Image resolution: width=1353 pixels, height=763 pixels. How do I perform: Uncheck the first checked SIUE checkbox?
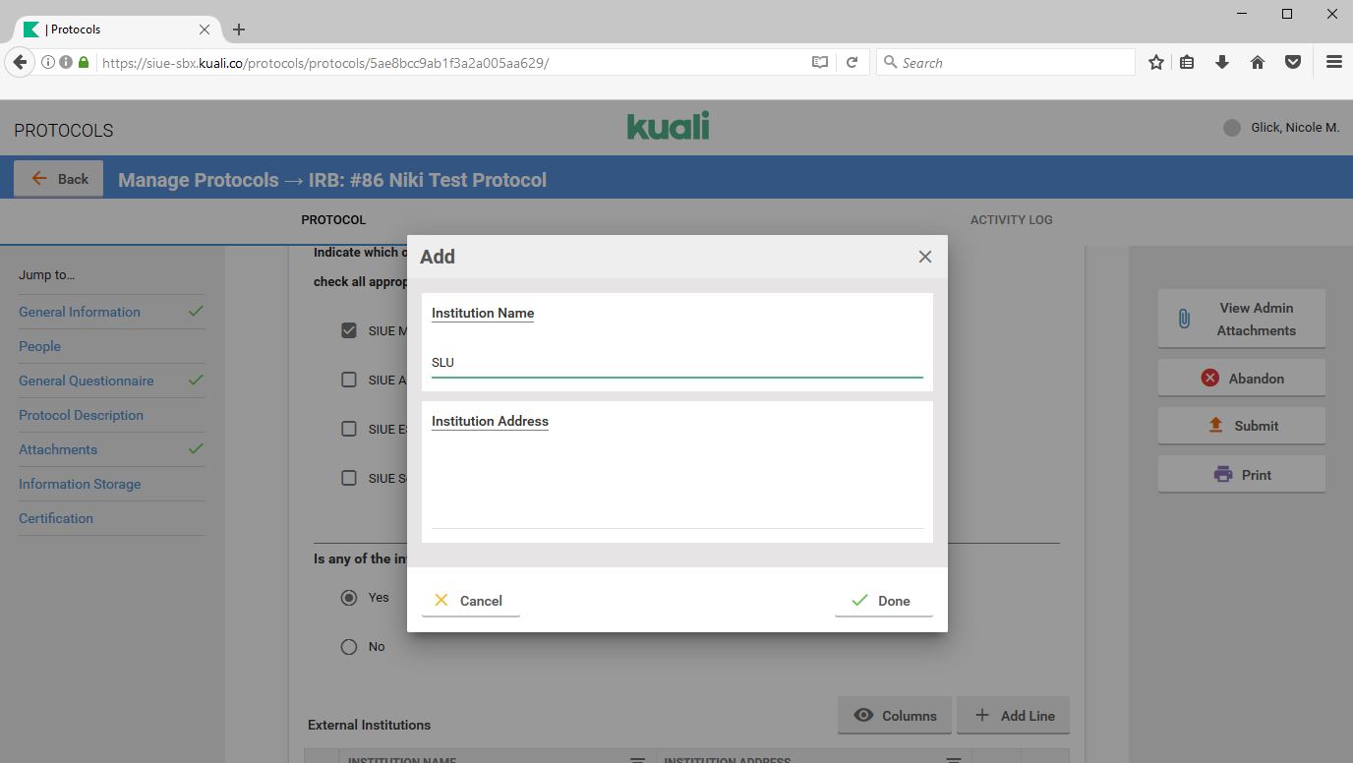349,330
